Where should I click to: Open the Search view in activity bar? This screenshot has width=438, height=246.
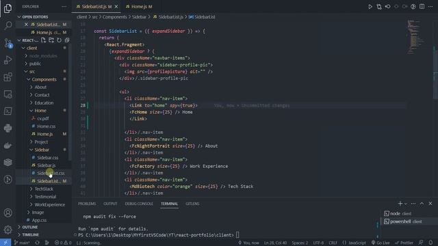(x=8, y=26)
